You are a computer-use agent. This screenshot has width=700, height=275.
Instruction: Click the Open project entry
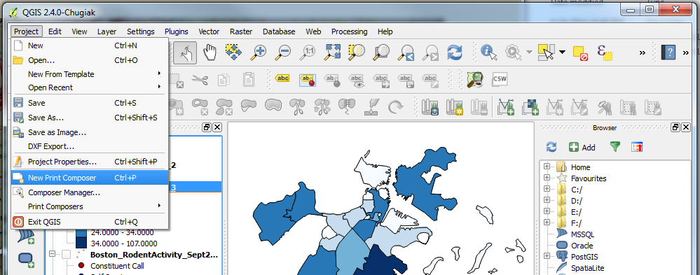89,59
